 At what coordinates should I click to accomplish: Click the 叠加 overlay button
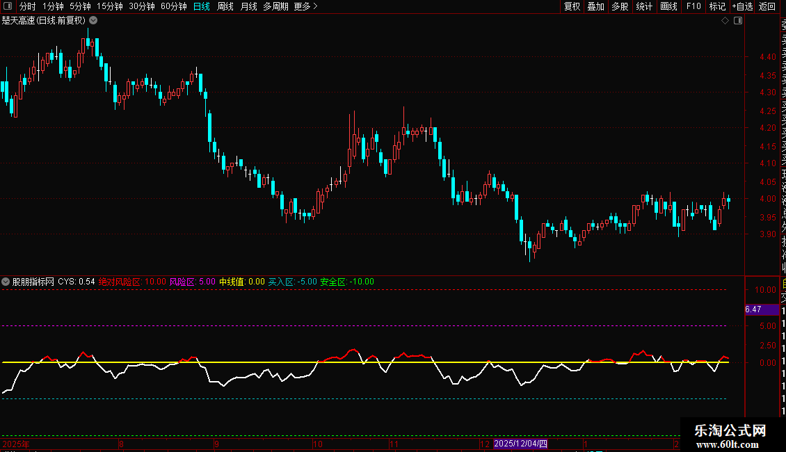(x=596, y=6)
